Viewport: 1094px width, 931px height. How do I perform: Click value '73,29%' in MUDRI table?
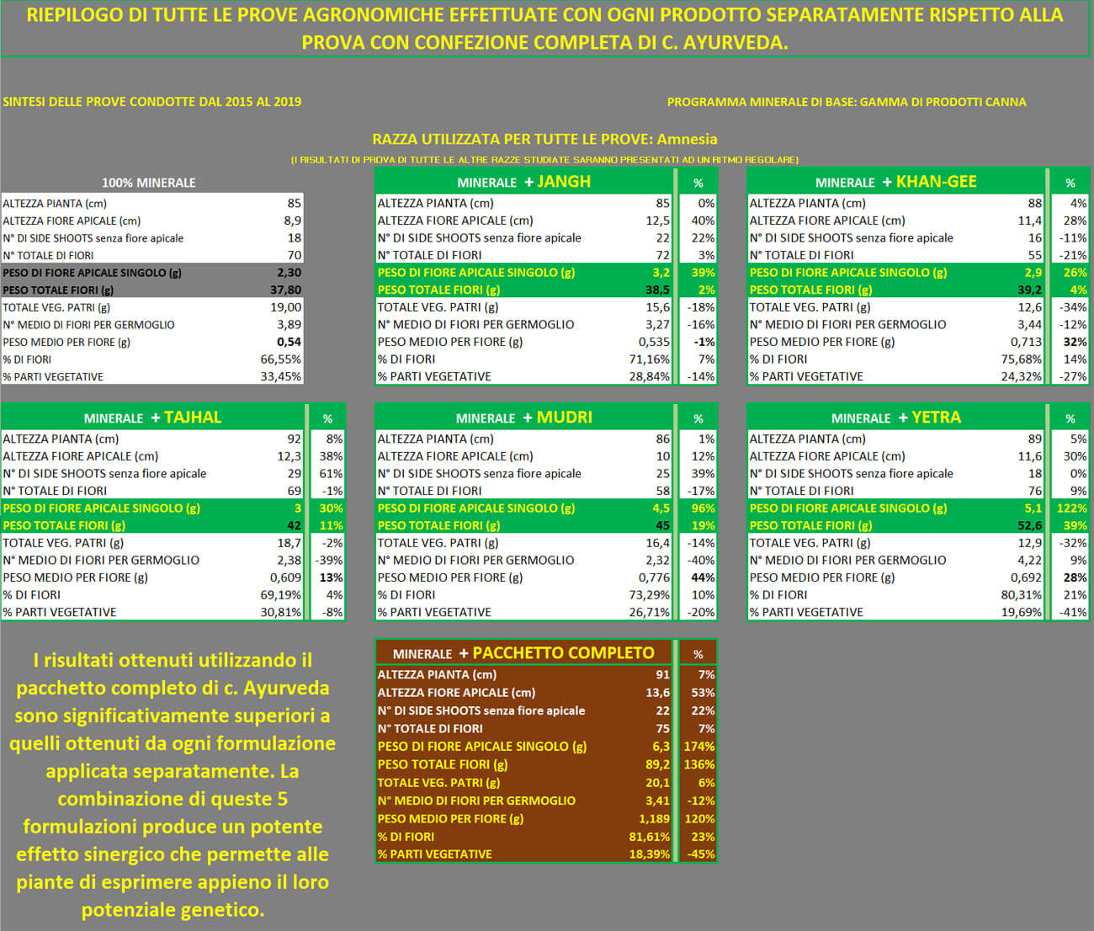tap(650, 595)
